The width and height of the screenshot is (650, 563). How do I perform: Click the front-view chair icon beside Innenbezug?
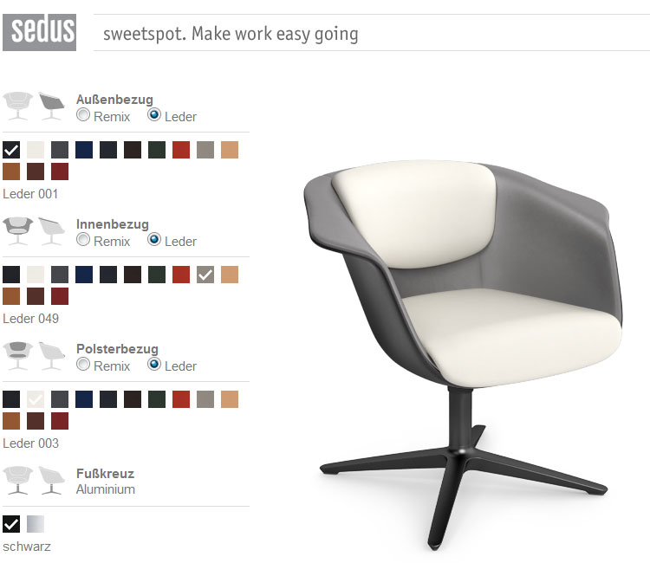[18, 230]
